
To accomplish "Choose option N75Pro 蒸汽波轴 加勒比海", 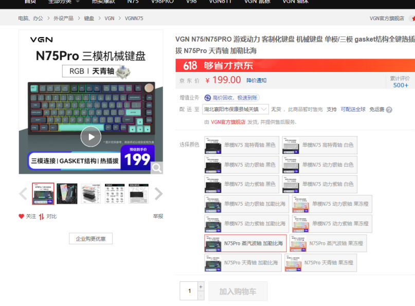I will point(245,243).
